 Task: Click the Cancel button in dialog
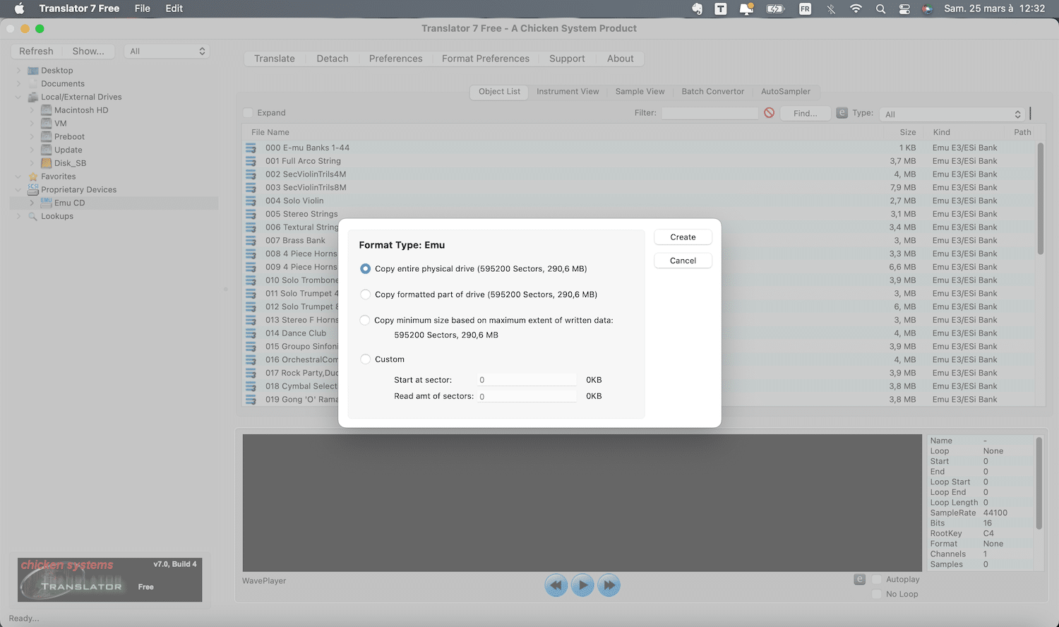point(683,261)
